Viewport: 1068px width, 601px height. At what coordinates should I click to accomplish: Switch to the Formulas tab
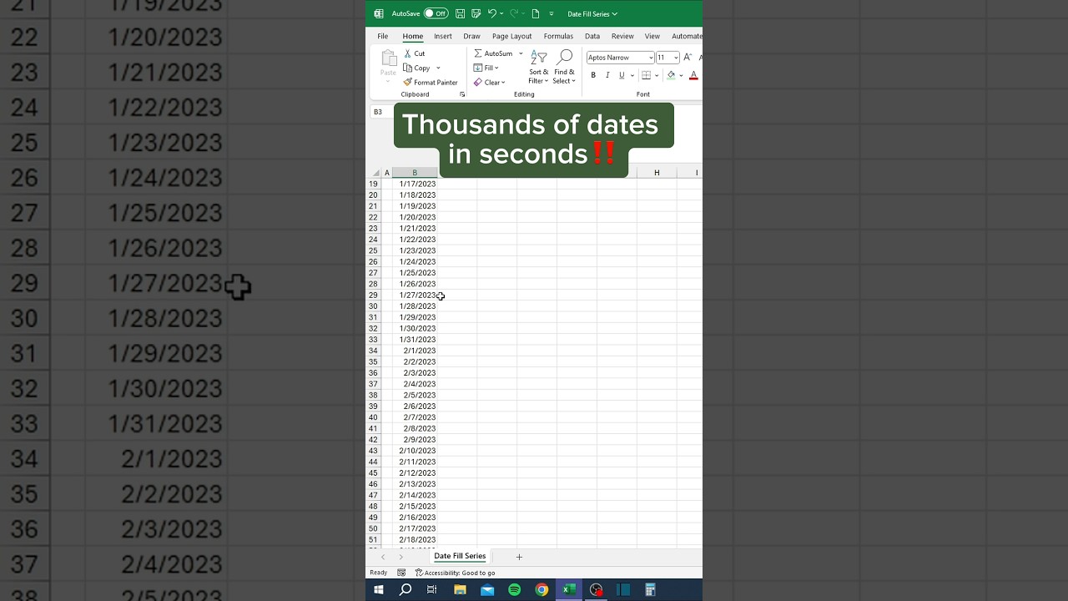coord(558,36)
